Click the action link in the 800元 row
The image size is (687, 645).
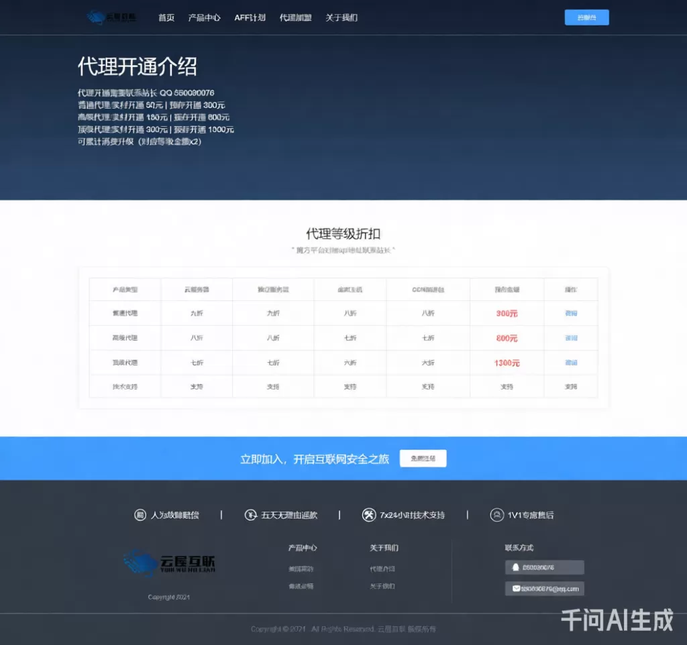tap(571, 338)
